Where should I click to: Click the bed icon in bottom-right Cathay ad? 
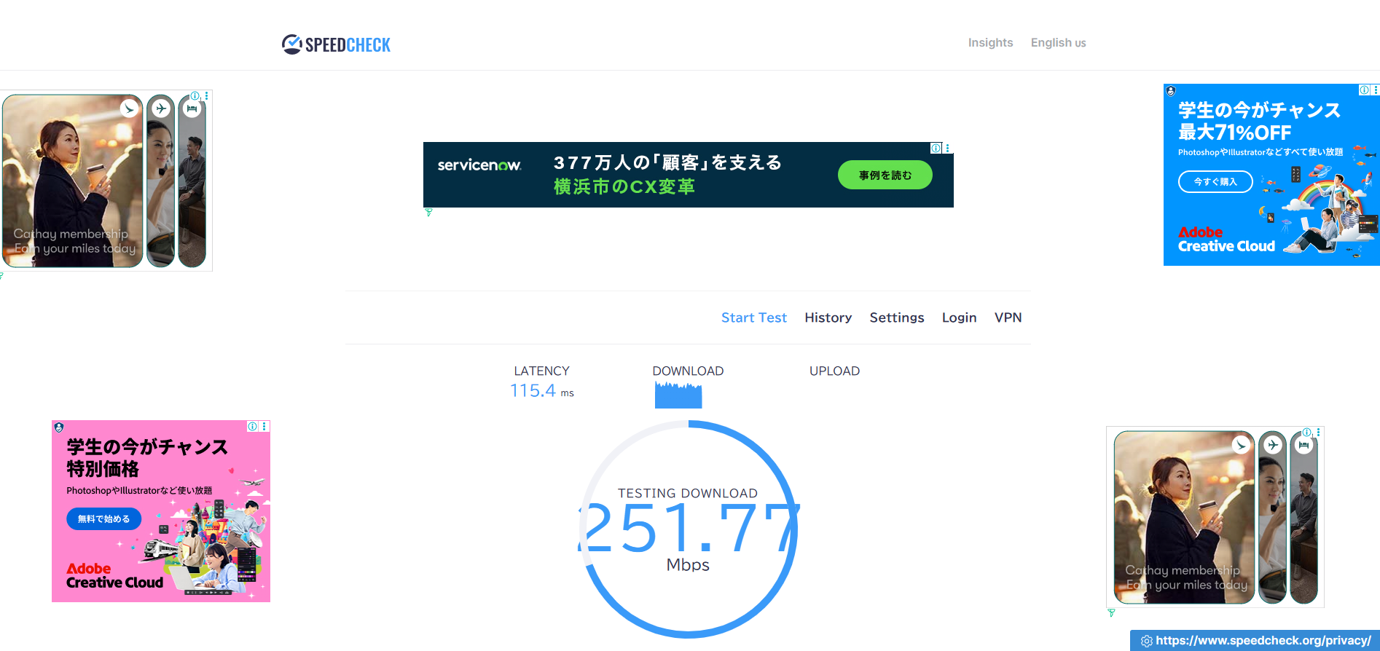tap(1303, 444)
